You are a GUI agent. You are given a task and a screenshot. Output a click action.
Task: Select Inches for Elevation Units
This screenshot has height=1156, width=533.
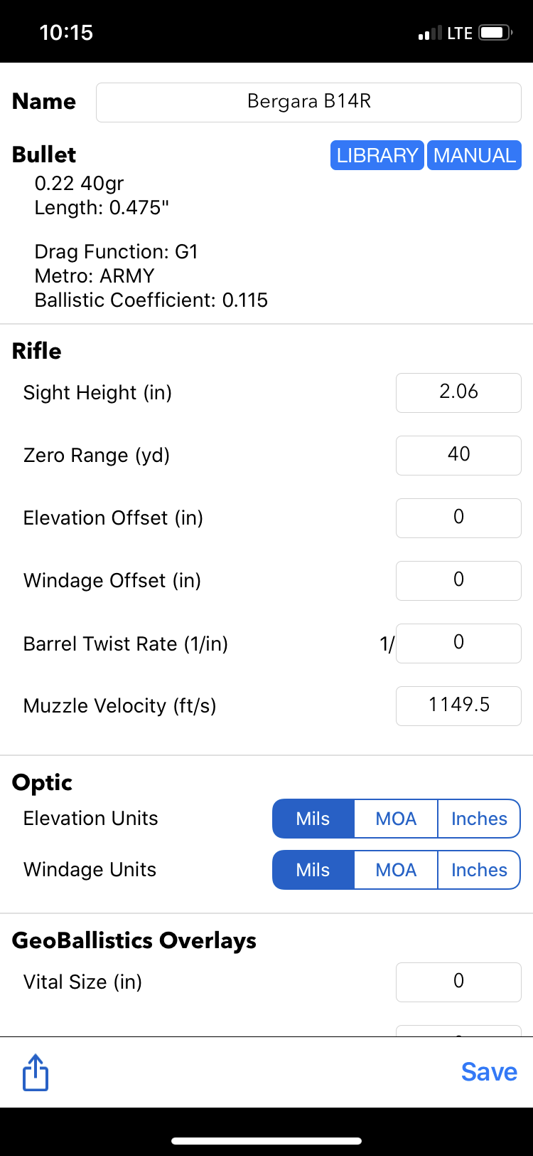click(x=479, y=819)
